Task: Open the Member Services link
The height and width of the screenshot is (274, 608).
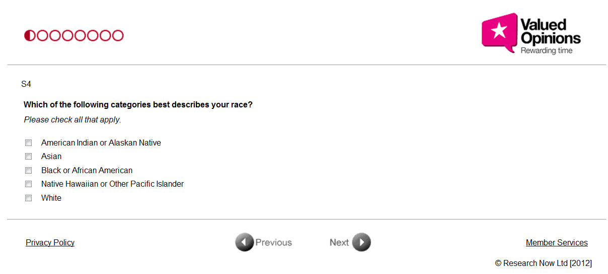Action: click(x=557, y=243)
